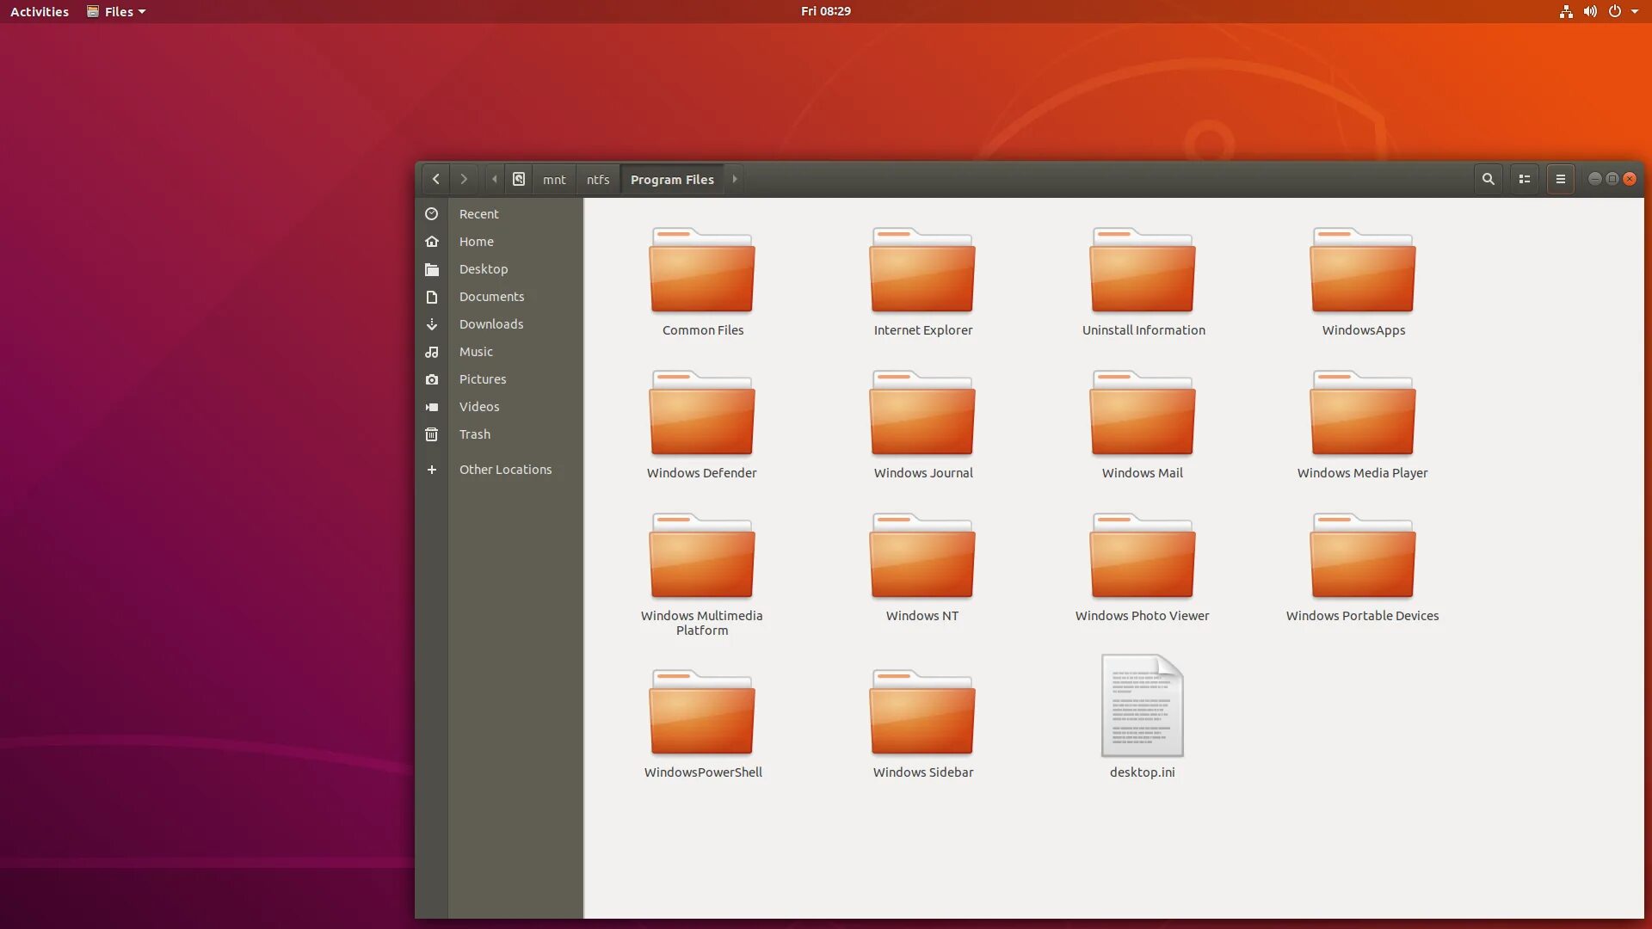This screenshot has height=929, width=1652.
Task: Toggle list view with the view button
Action: click(x=1525, y=179)
